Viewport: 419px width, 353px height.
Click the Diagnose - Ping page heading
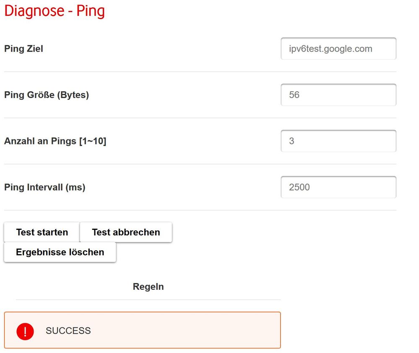coord(55,11)
